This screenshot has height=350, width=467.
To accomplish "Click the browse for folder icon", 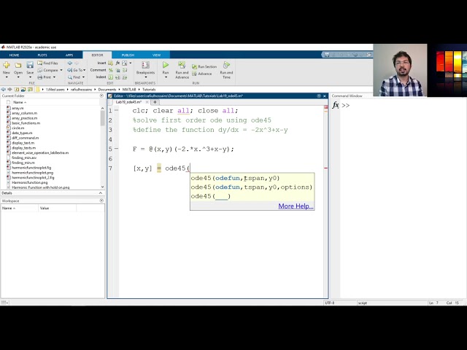I will click(x=23, y=89).
